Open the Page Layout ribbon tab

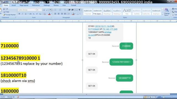pos(24,5)
